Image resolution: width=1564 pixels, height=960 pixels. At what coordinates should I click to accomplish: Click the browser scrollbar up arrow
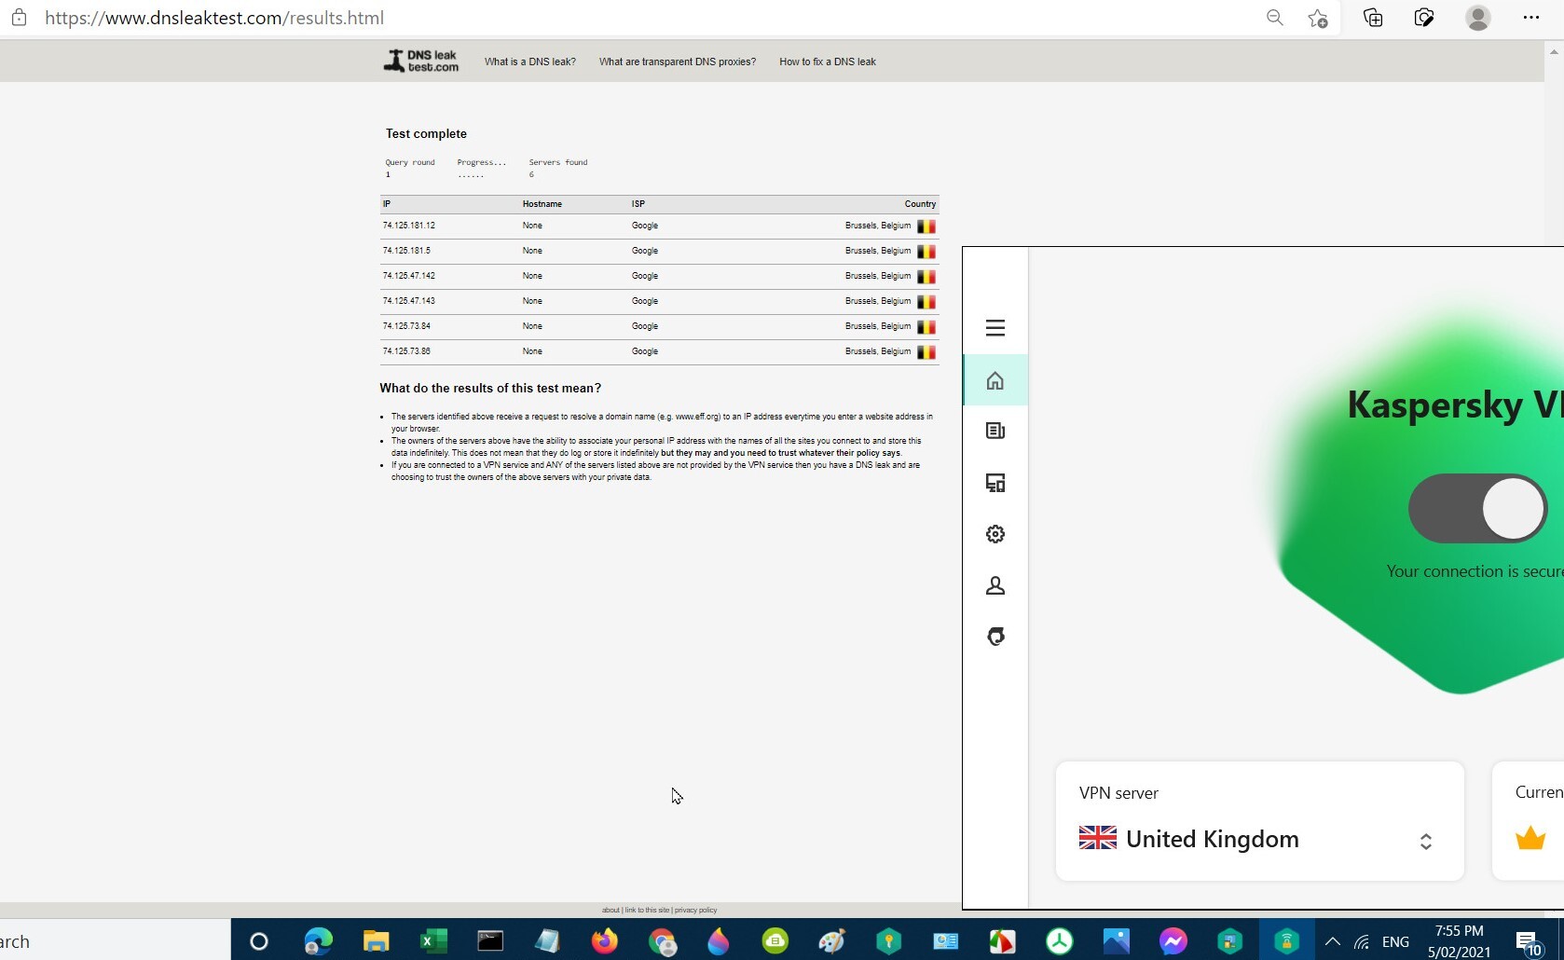(x=1554, y=51)
